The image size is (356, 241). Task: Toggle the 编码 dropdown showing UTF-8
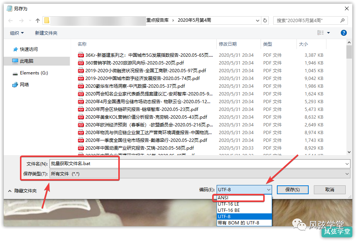244,190
